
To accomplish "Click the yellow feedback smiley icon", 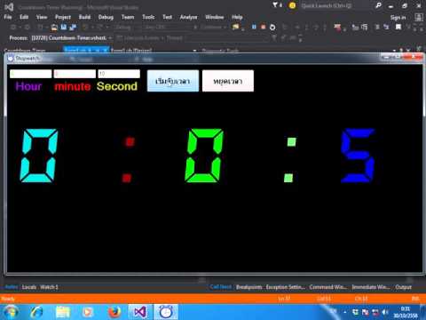I will 292,5.
